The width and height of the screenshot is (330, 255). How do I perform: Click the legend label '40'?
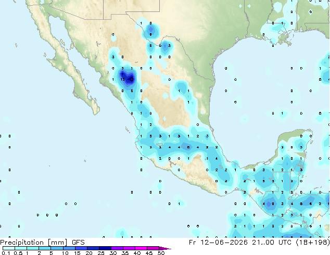click(137, 253)
